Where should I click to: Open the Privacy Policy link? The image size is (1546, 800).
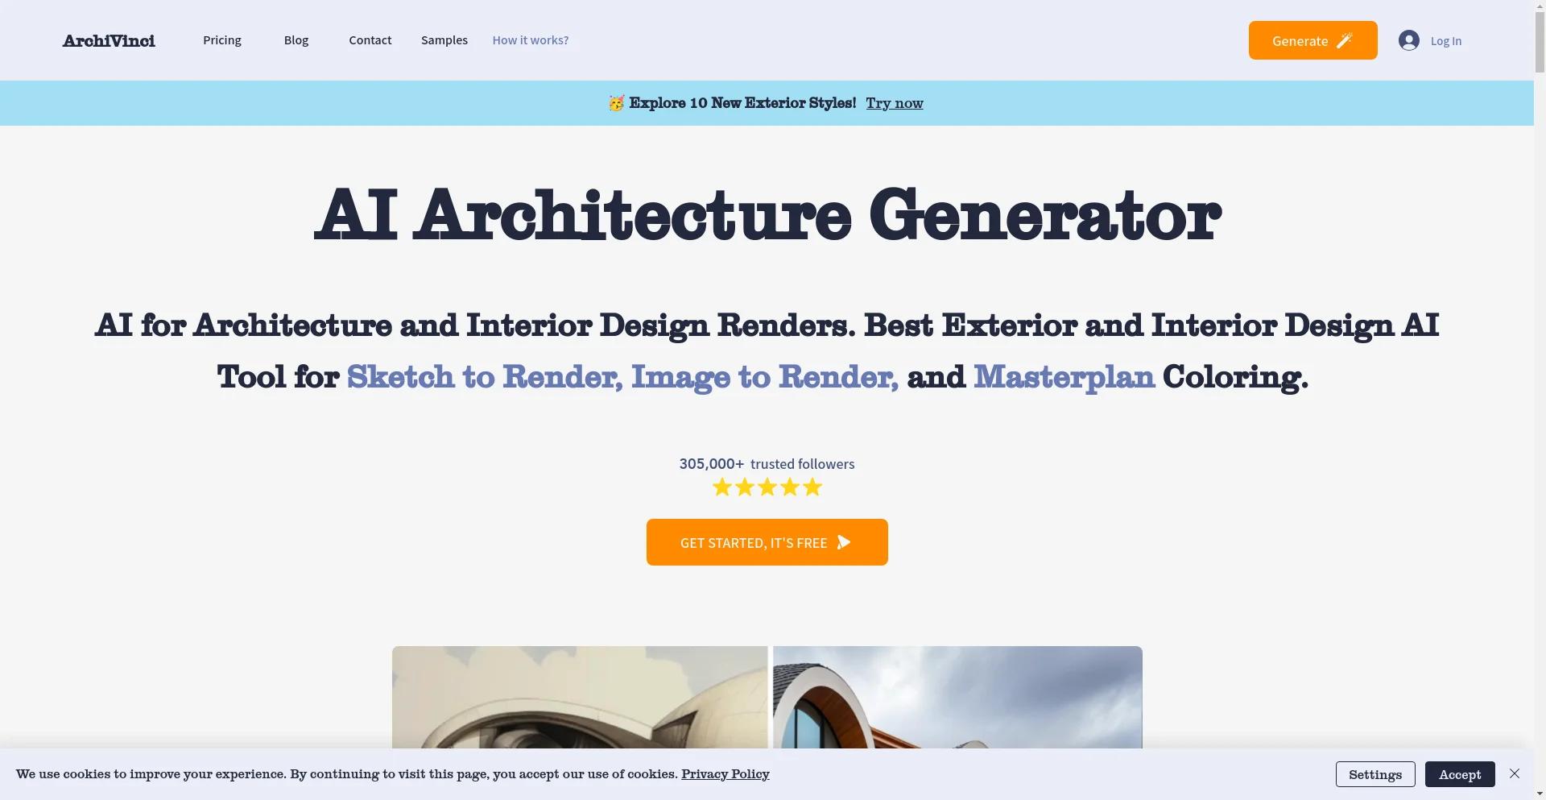tap(725, 774)
